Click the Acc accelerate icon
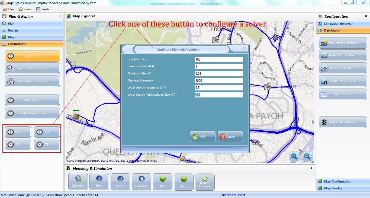Image resolution: width=370 pixels, height=198 pixels. [162, 179]
